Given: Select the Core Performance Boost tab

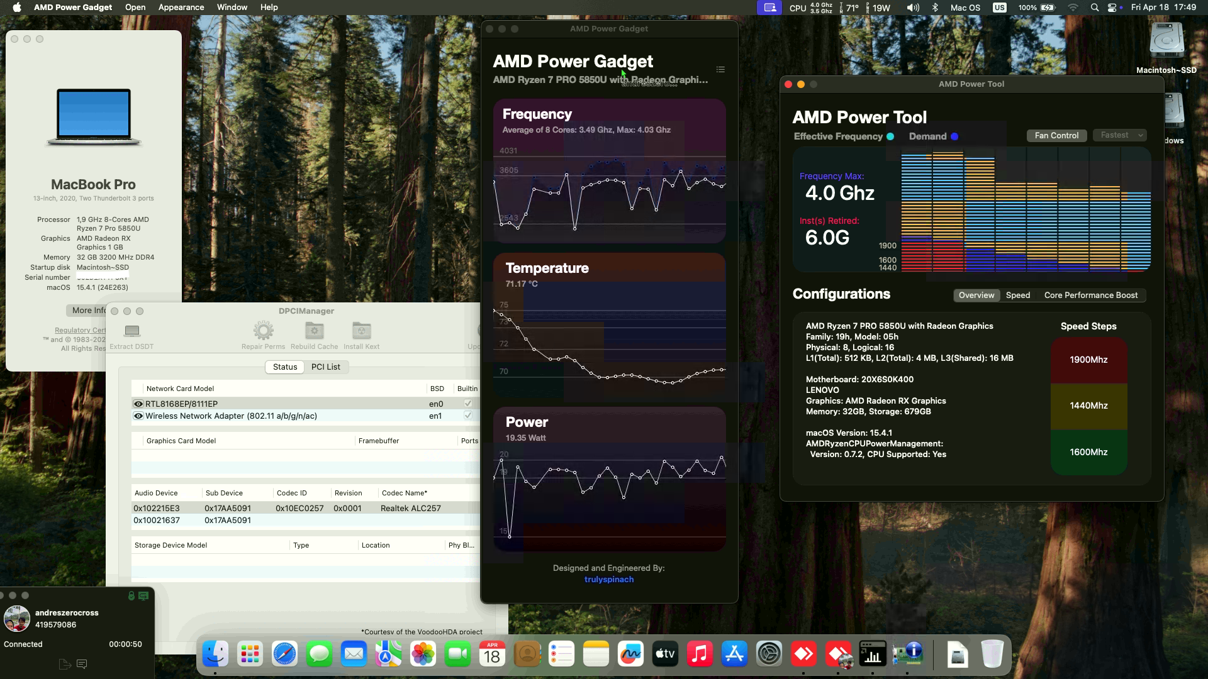Looking at the screenshot, I should [1091, 295].
